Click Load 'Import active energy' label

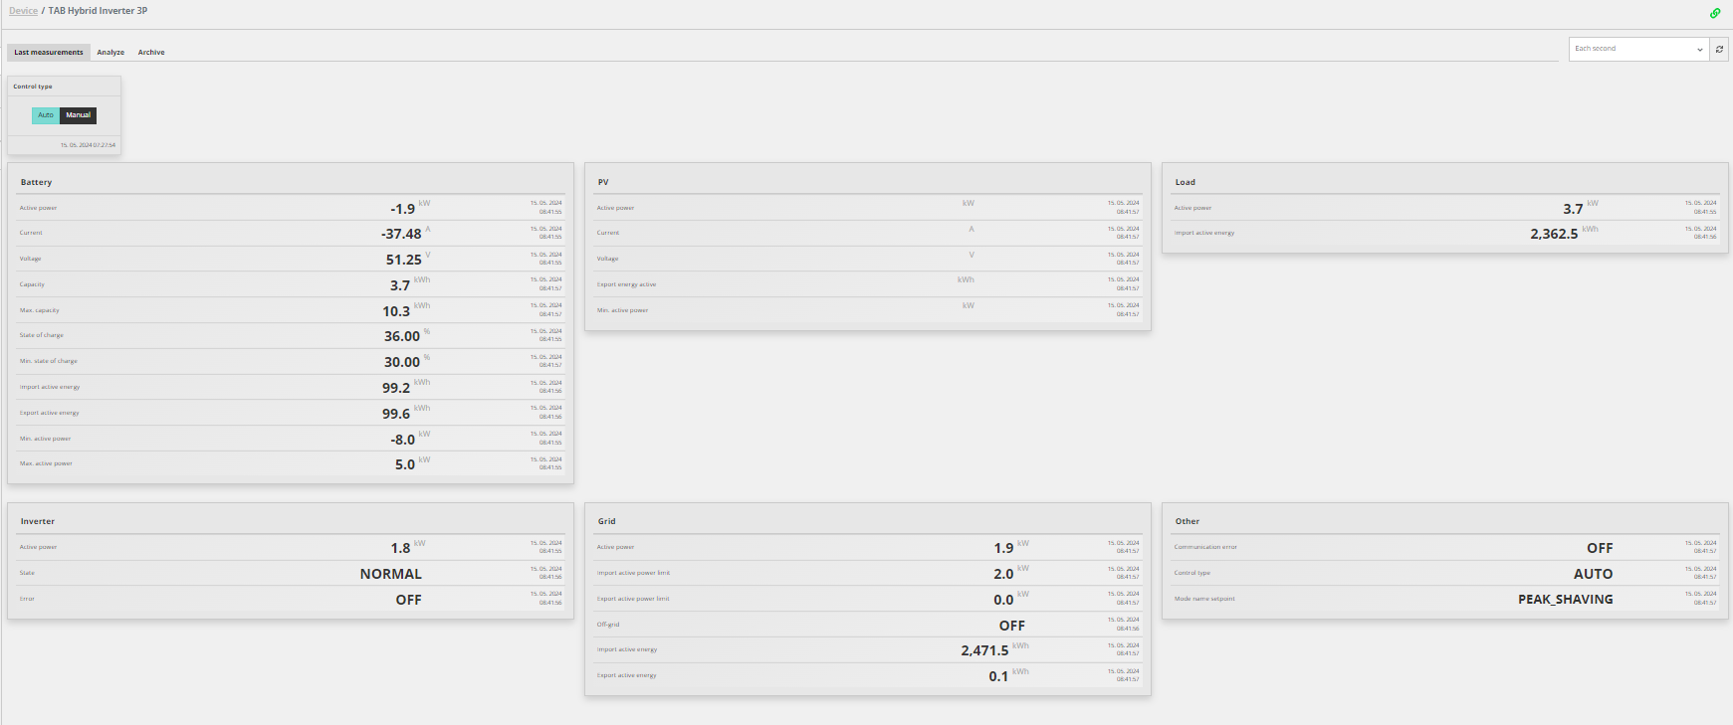tap(1204, 233)
